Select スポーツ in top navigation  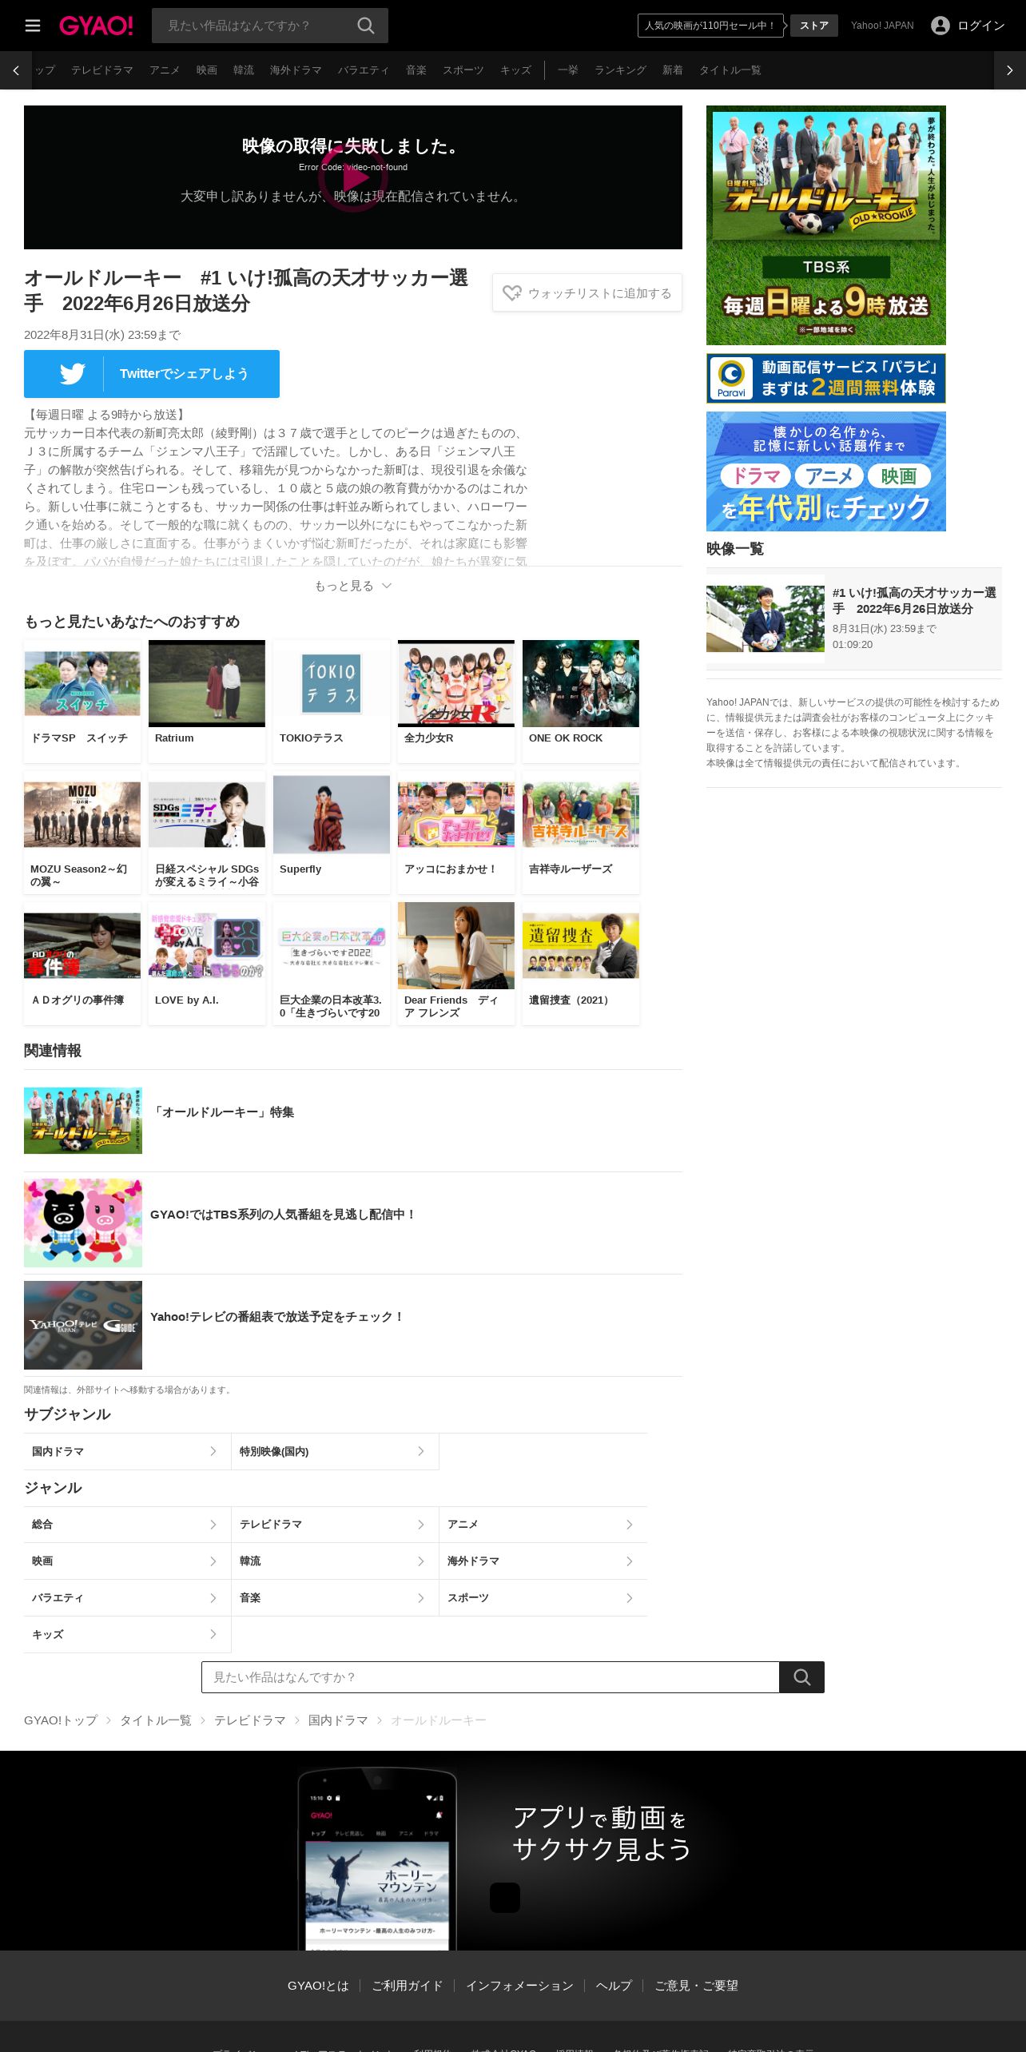coord(463,70)
